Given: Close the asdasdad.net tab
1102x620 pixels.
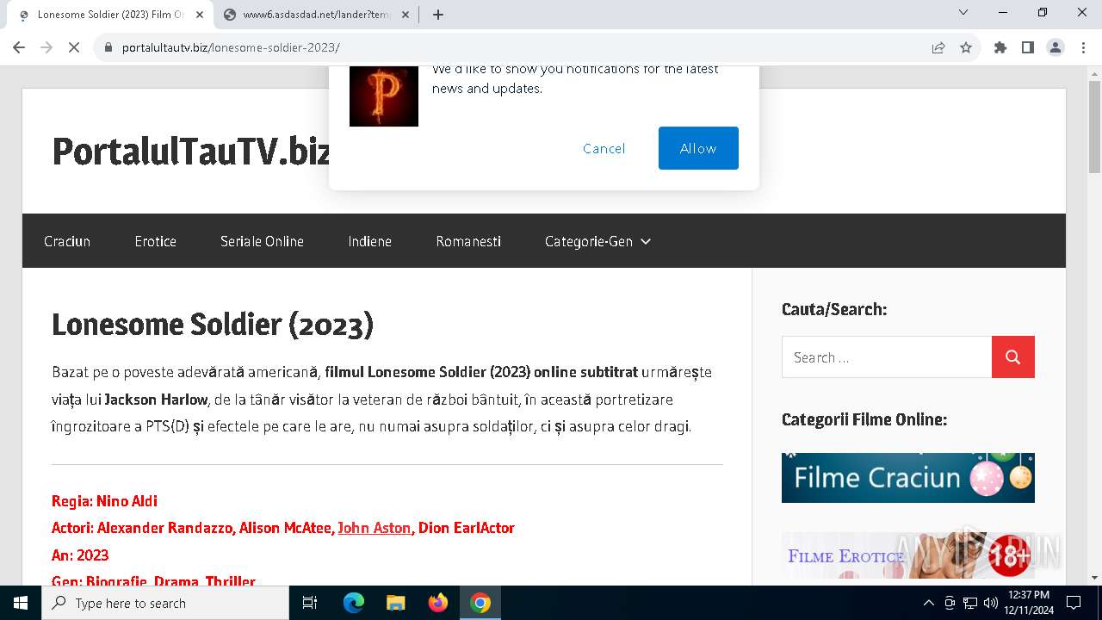Looking at the screenshot, I should click(406, 15).
